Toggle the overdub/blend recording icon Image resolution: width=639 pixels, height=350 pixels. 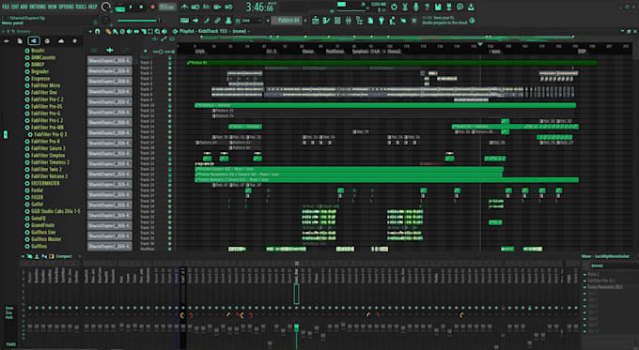pyautogui.click(x=218, y=7)
